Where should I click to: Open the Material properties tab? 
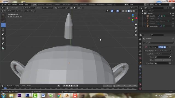140,84
